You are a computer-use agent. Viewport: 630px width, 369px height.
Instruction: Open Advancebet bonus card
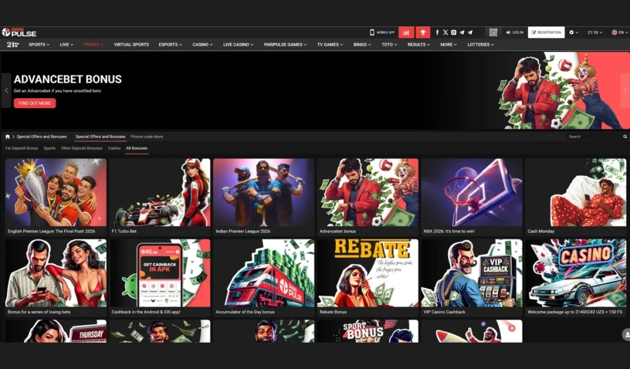point(368,197)
